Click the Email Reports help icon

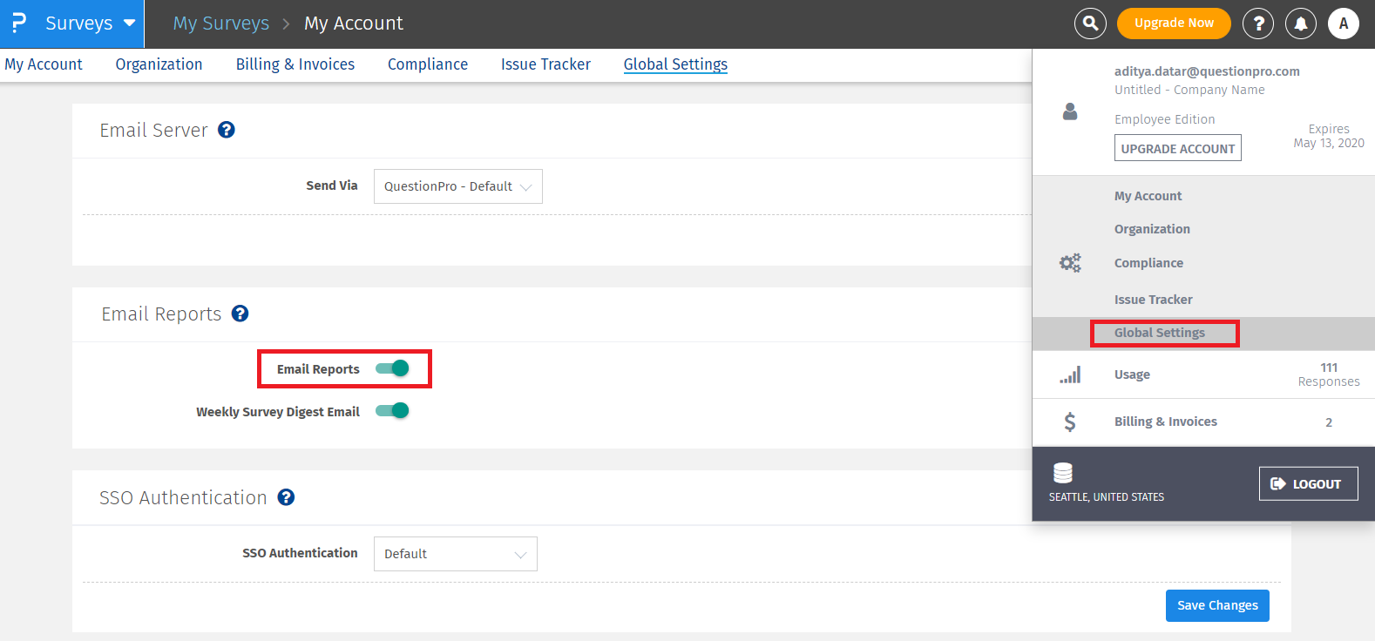click(240, 314)
